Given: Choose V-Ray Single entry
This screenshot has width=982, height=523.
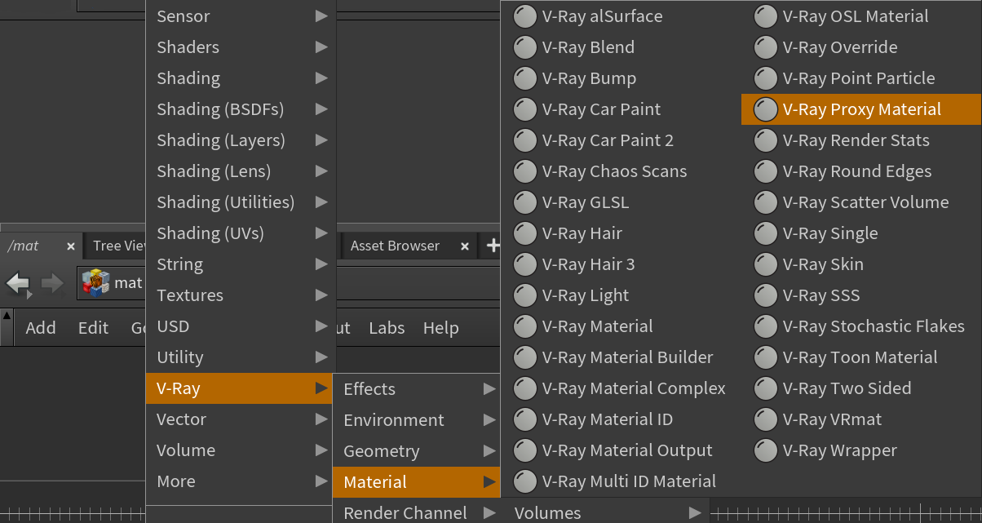Looking at the screenshot, I should pos(861,233).
